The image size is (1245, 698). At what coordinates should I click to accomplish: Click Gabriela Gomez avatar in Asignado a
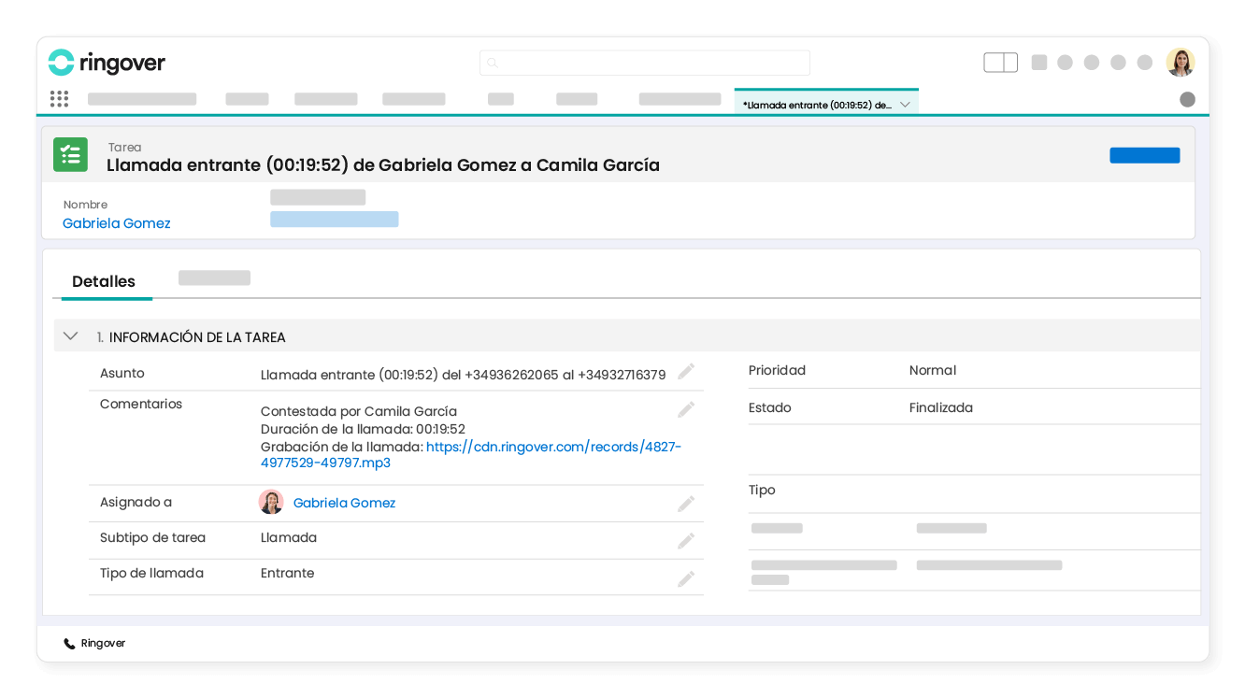[x=271, y=503]
